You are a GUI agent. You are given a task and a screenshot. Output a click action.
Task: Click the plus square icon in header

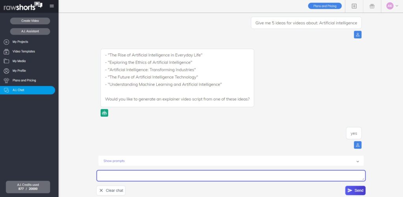pyautogui.click(x=354, y=6)
